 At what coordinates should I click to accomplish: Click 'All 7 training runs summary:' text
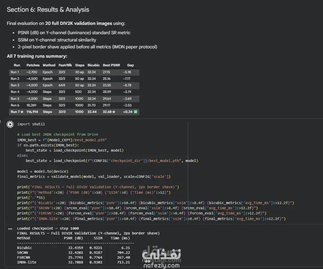click(x=37, y=56)
